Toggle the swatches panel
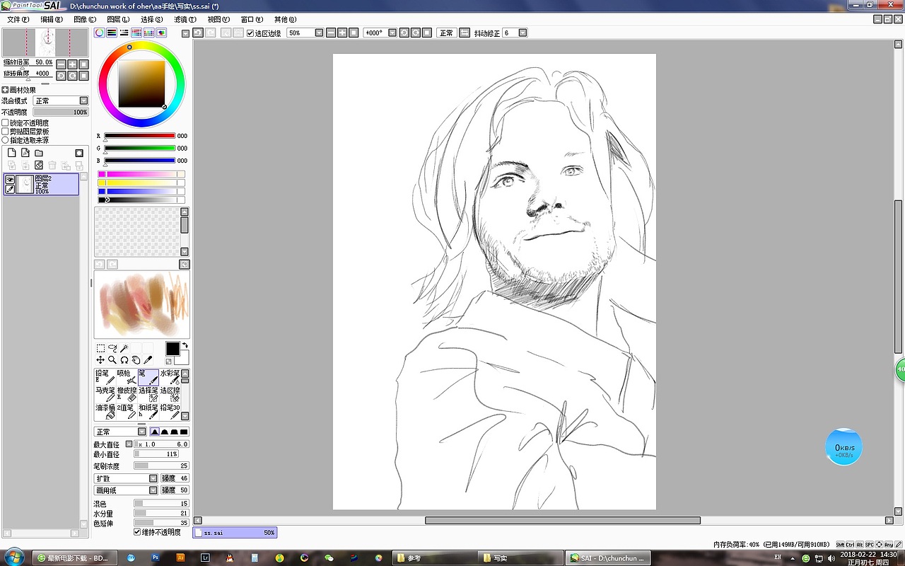The image size is (905, 566). click(149, 33)
